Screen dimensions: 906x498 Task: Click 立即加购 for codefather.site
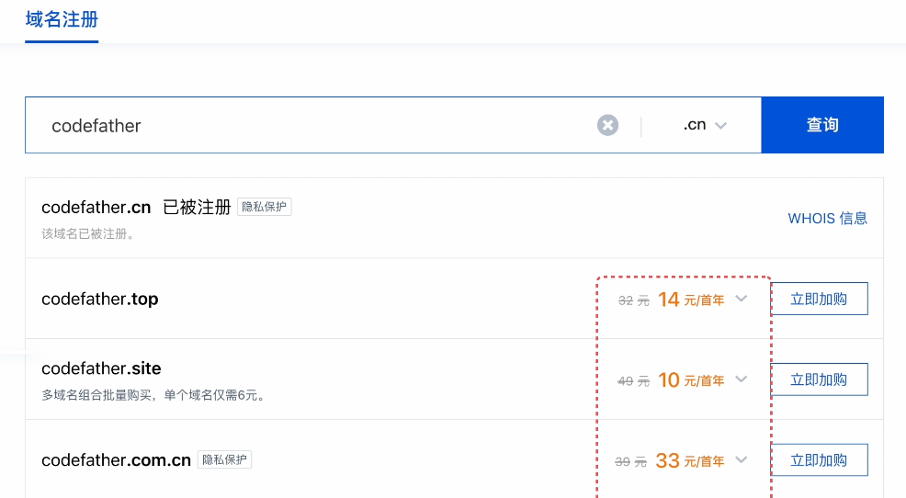click(x=819, y=379)
